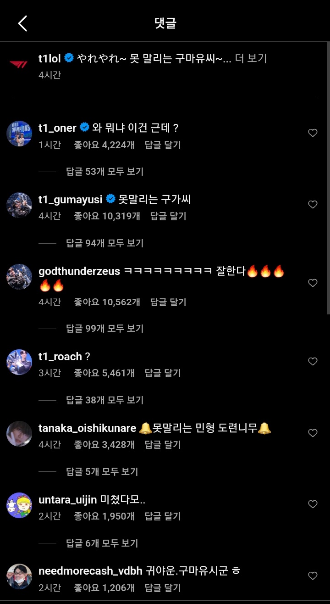Tap untara_uijin's cartoon avatar

click(x=19, y=505)
